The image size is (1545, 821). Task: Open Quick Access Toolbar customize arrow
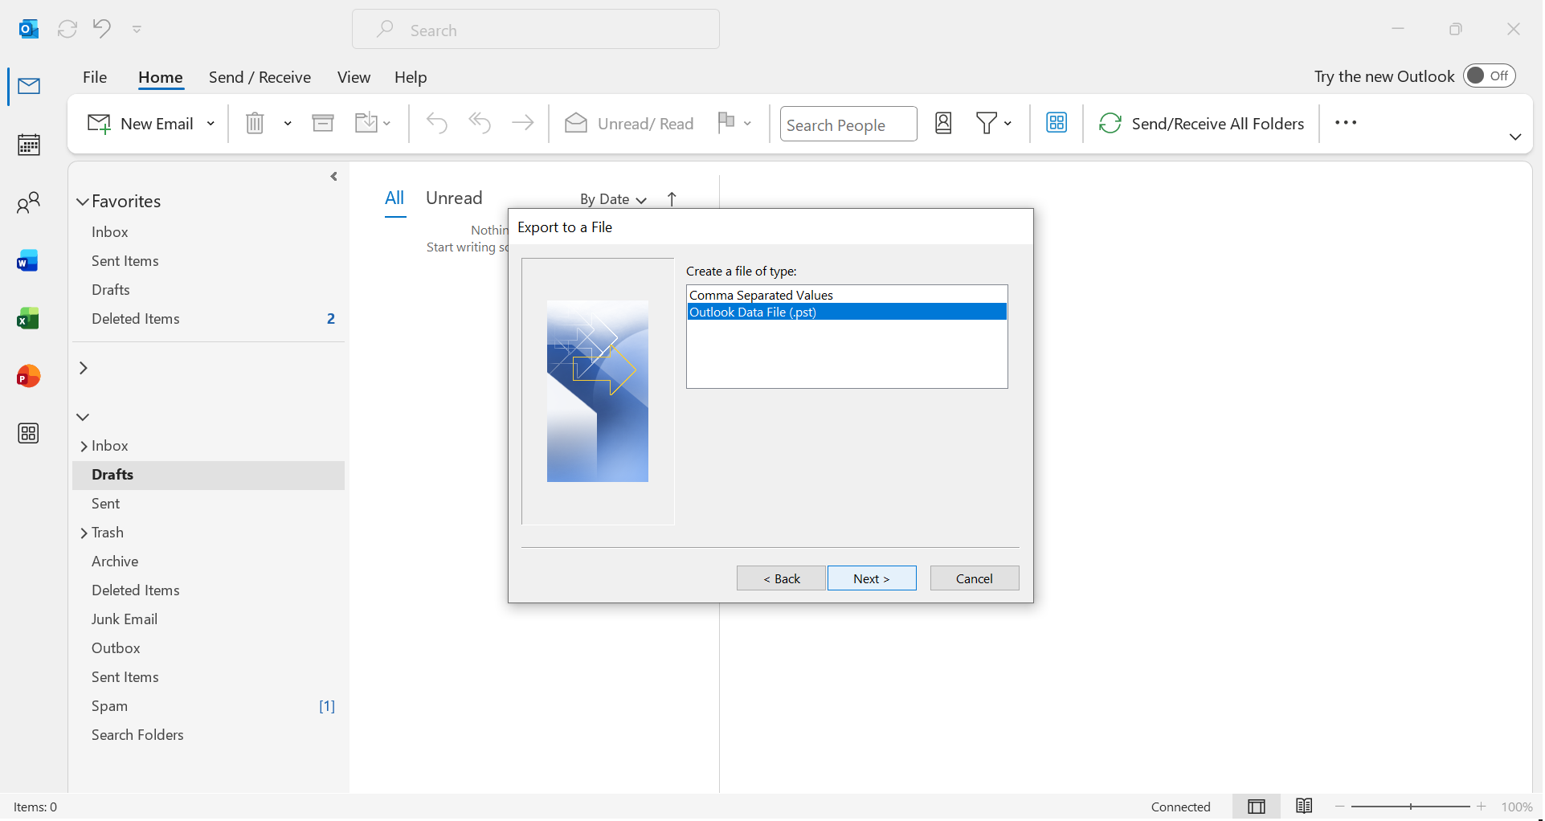(x=137, y=29)
